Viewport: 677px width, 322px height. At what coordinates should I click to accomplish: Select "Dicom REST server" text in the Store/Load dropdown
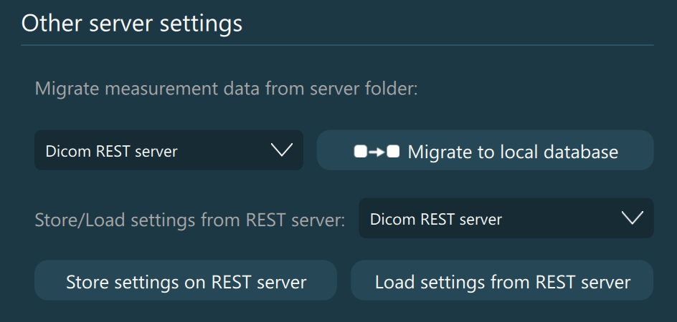click(436, 220)
